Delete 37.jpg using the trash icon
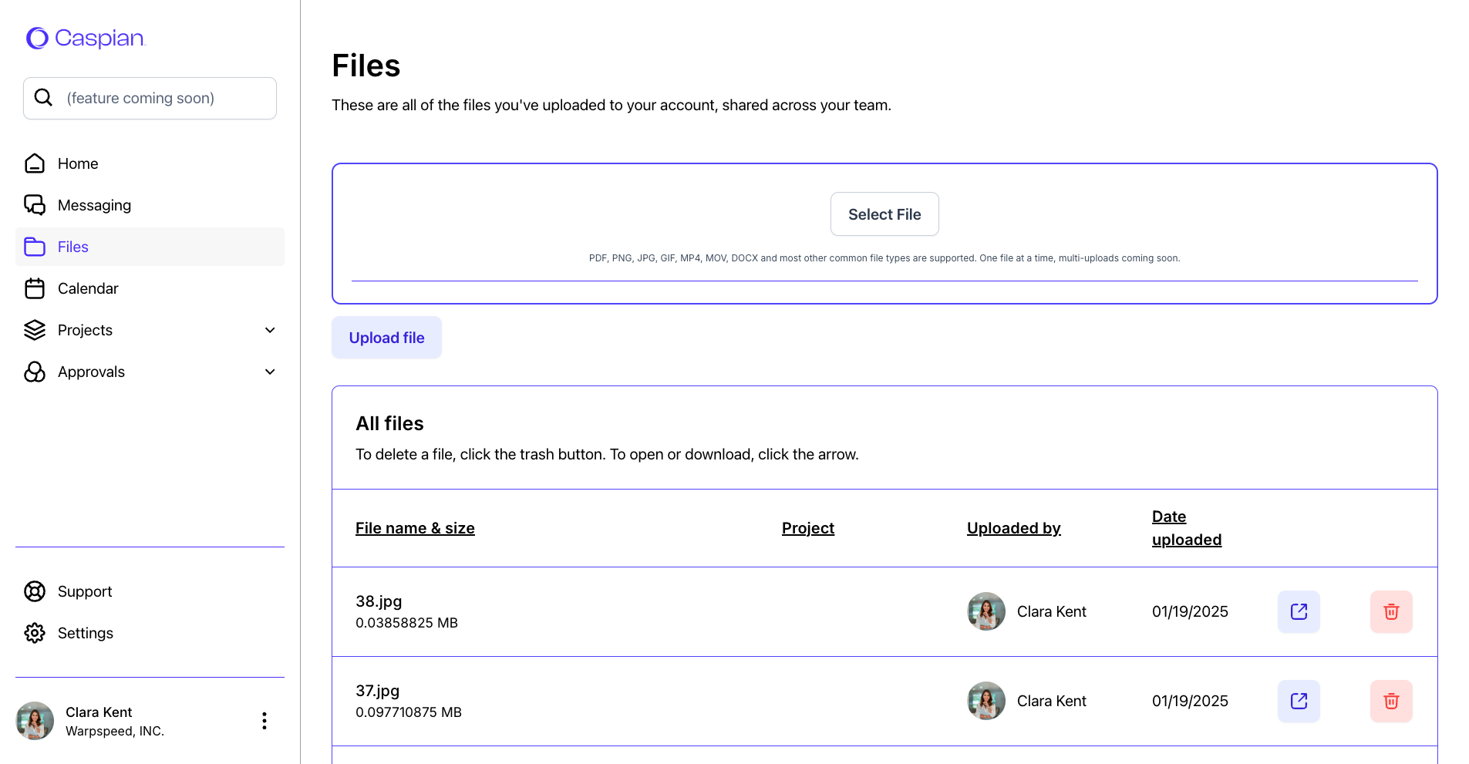 coord(1390,701)
